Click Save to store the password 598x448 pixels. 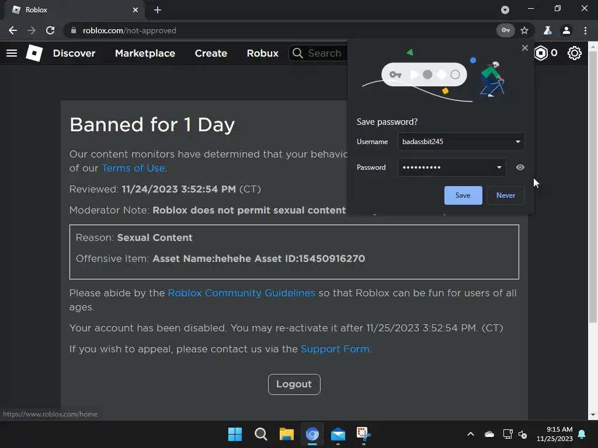coord(463,195)
